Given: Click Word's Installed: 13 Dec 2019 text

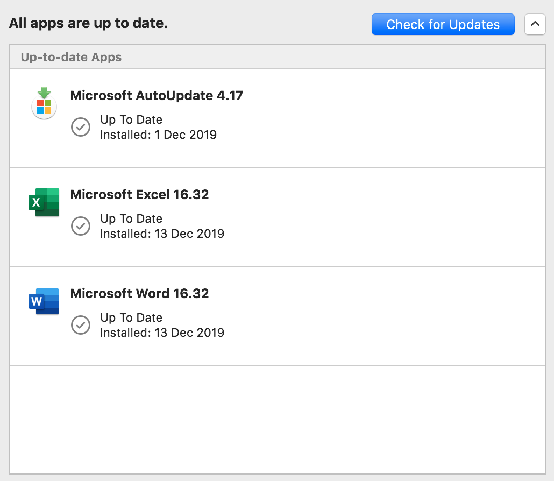Looking at the screenshot, I should pyautogui.click(x=162, y=333).
